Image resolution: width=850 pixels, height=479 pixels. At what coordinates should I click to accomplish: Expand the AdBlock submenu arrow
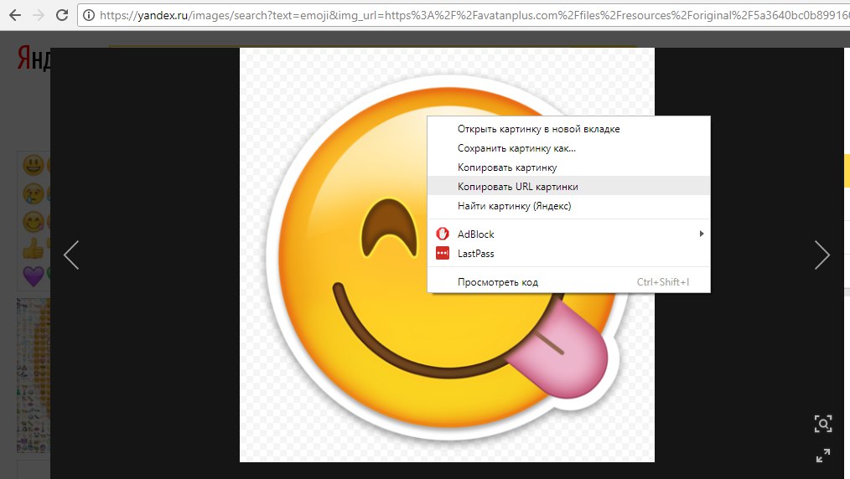tap(702, 234)
